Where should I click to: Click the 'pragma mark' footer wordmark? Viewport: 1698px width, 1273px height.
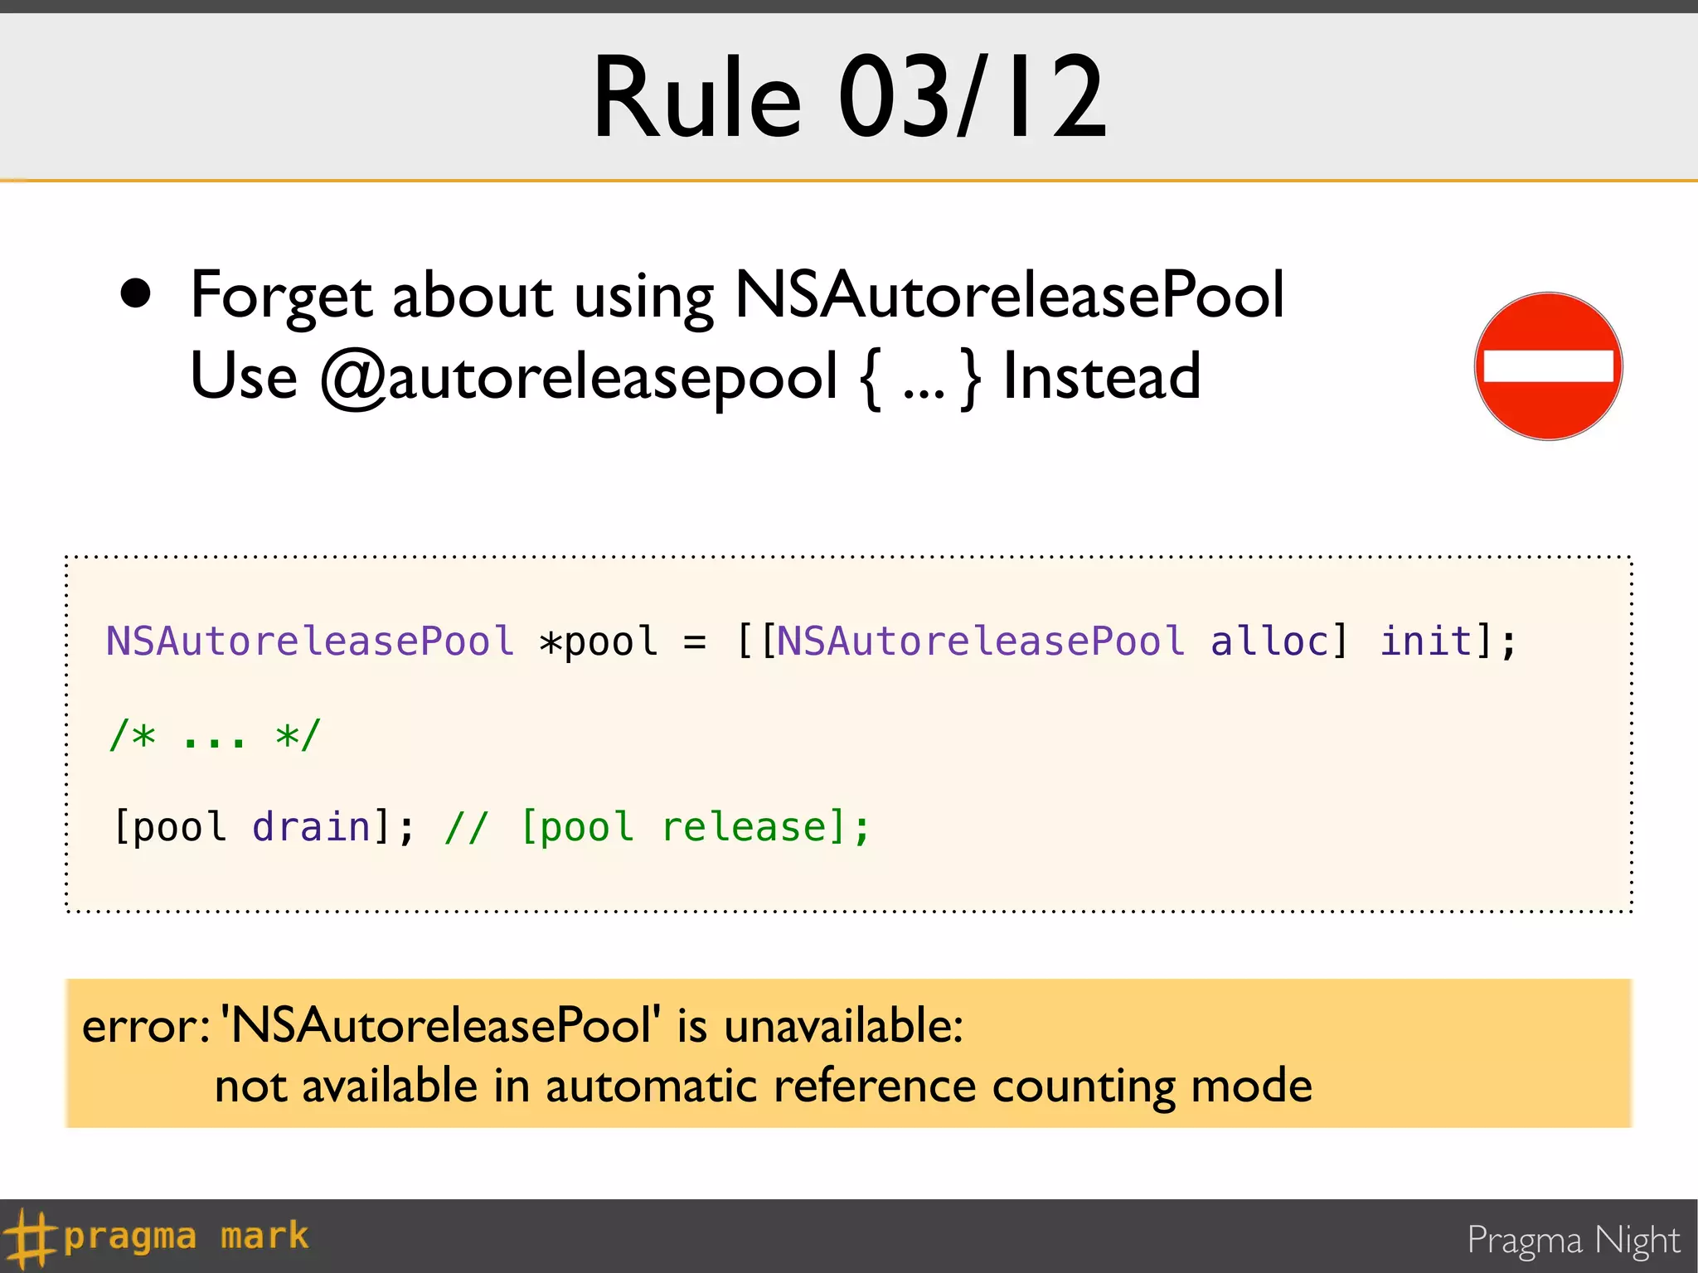point(186,1237)
